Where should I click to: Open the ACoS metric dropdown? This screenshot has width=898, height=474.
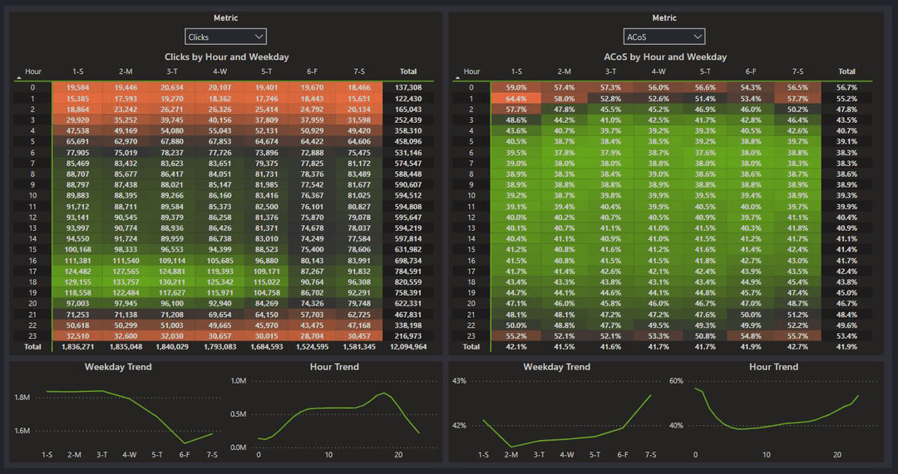(664, 37)
